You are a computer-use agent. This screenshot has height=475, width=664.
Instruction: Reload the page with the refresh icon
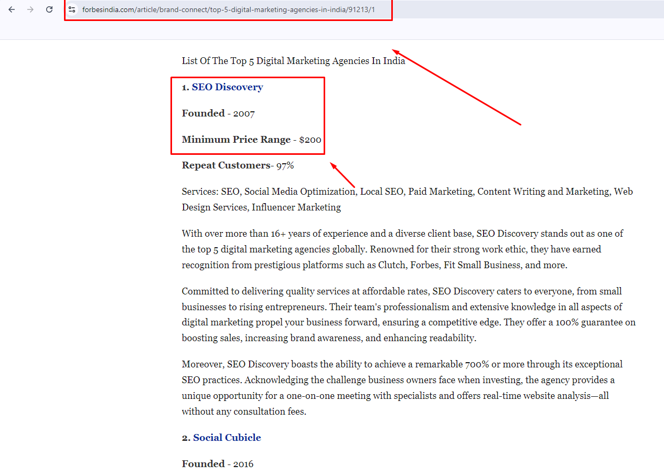coord(49,9)
